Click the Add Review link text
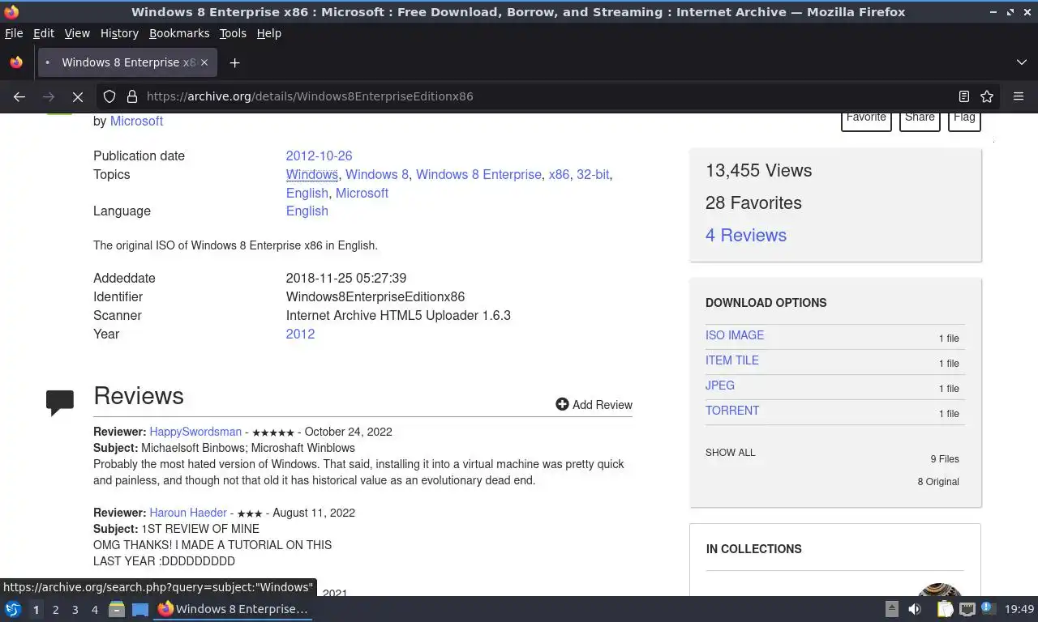The width and height of the screenshot is (1038, 622). (x=603, y=405)
